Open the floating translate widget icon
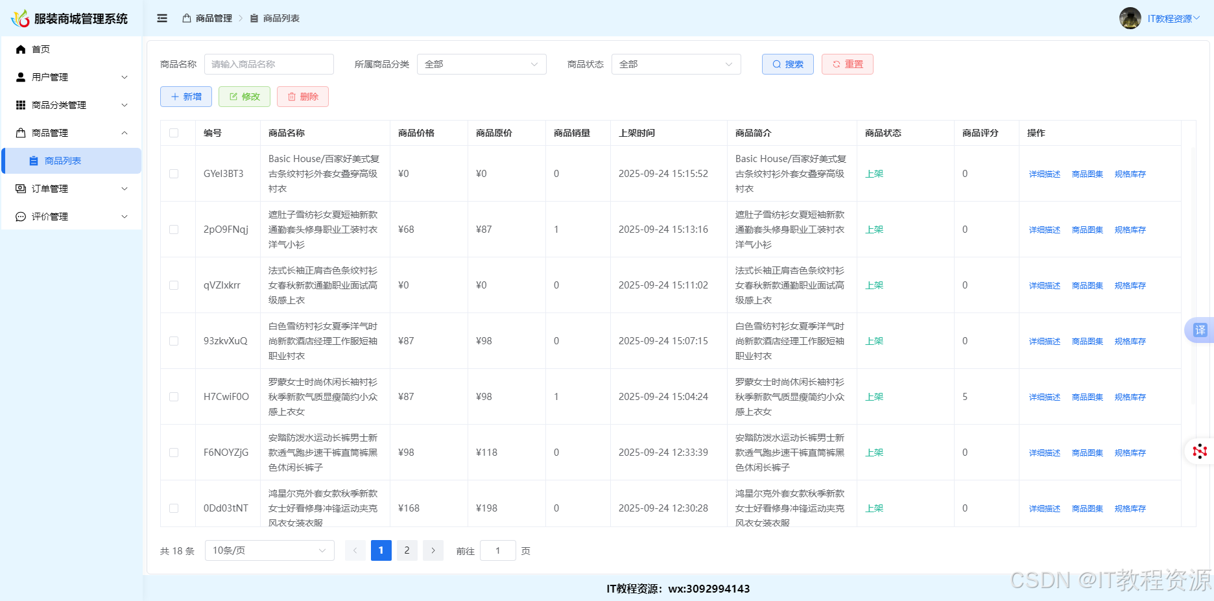This screenshot has height=601, width=1214. [1200, 330]
